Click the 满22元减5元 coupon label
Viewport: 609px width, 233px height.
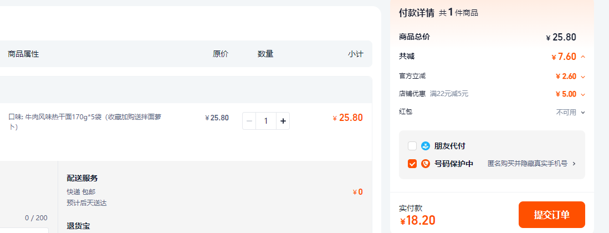[449, 94]
